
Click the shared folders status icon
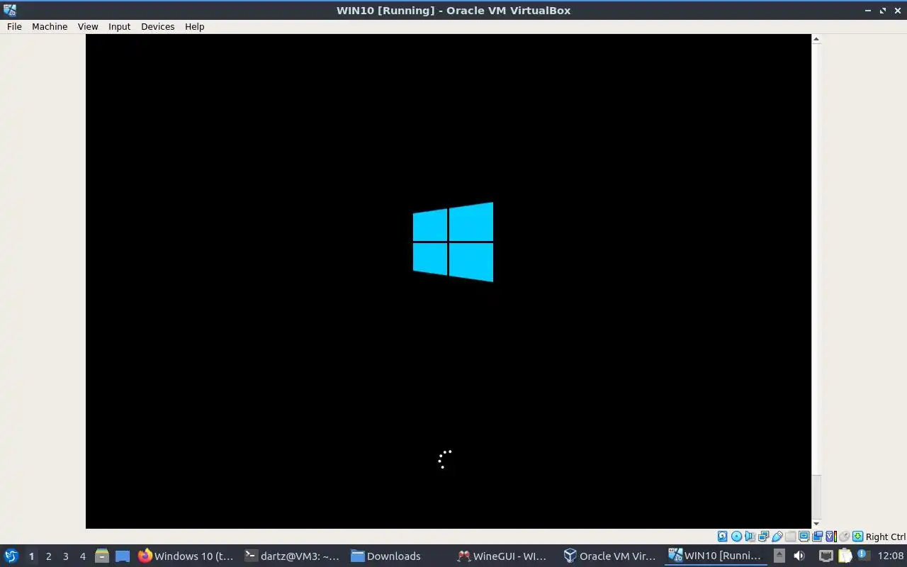[790, 537]
